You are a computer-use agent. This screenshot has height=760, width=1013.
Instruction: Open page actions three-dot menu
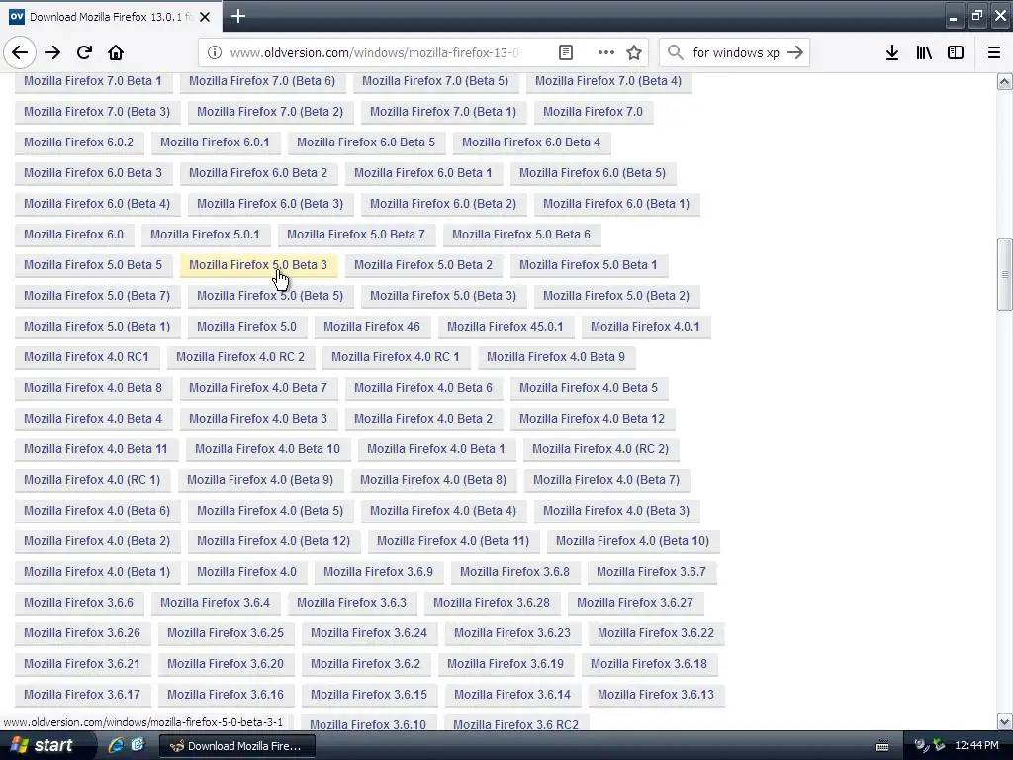(x=606, y=52)
